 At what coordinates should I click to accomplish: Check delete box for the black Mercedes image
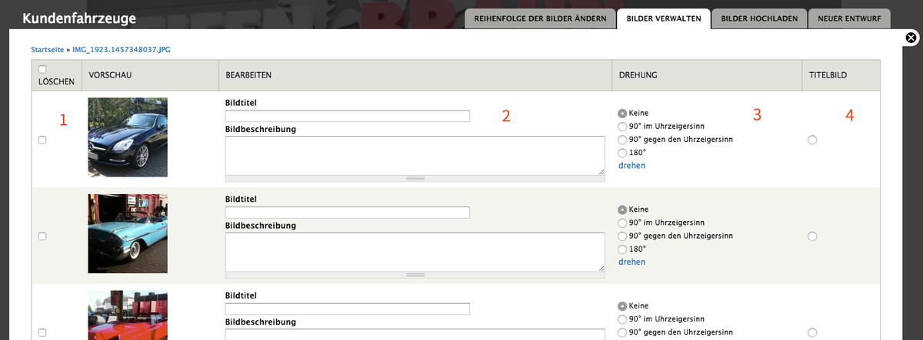[42, 140]
